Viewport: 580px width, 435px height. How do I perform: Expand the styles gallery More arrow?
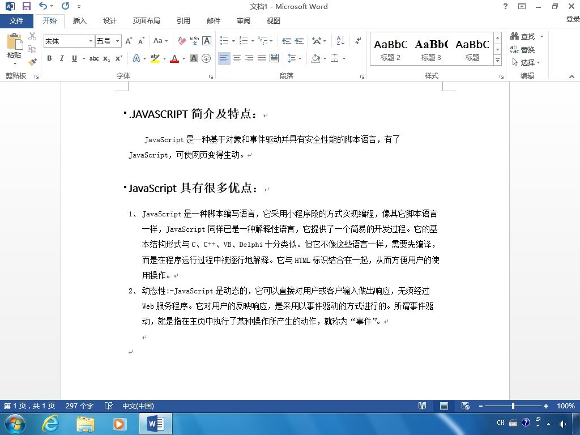(498, 60)
